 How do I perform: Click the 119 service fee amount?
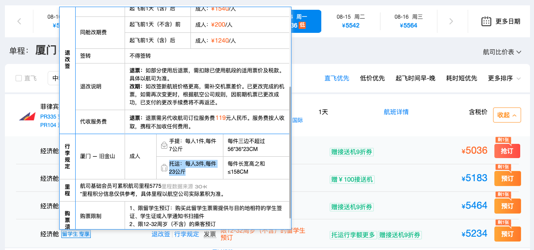pos(221,118)
